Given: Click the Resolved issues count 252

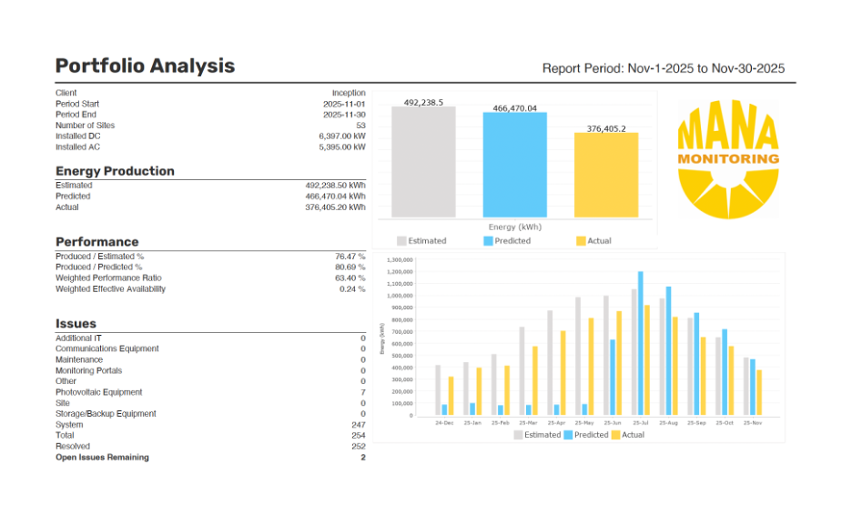Looking at the screenshot, I should (358, 447).
